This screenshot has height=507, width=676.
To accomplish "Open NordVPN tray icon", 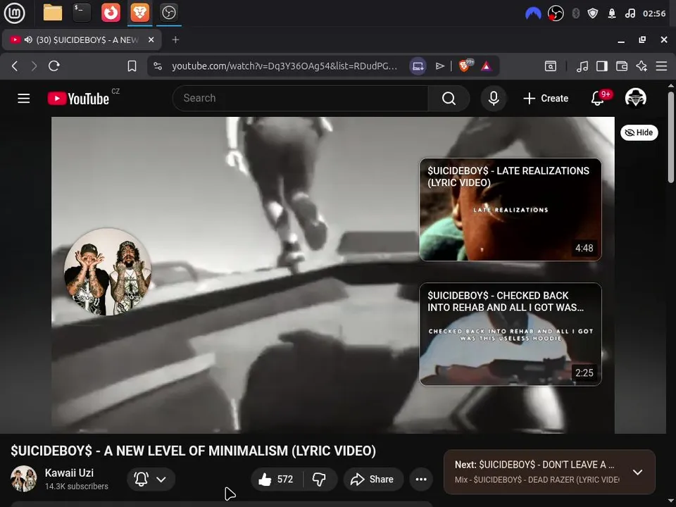I will 533,13.
